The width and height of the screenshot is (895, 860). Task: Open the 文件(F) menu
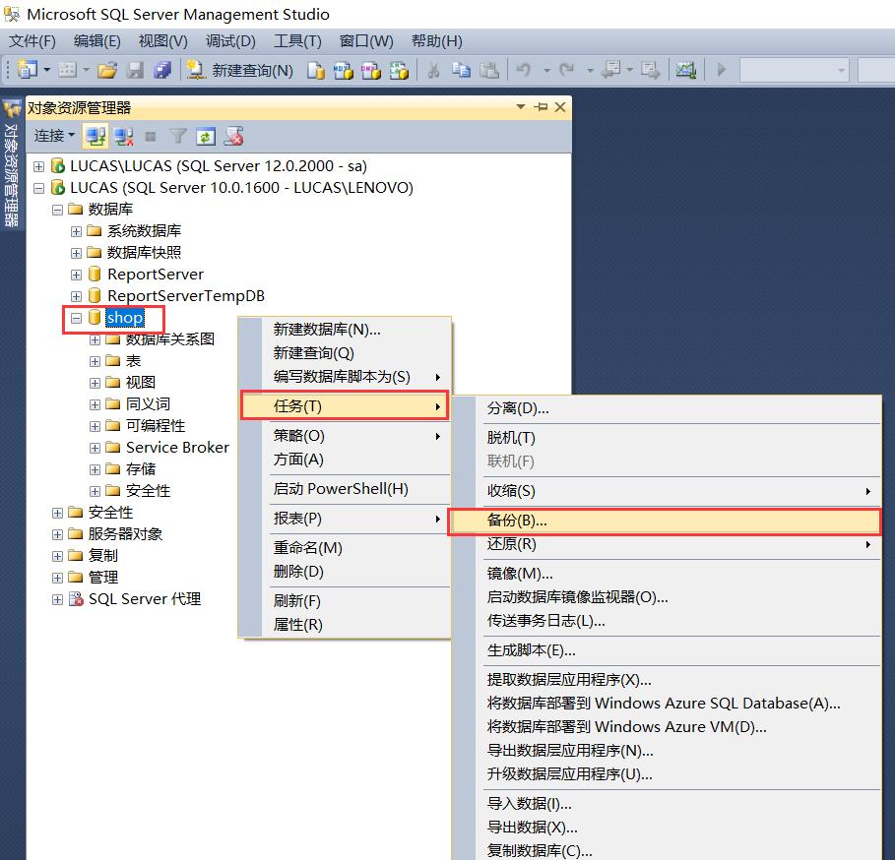tap(32, 41)
